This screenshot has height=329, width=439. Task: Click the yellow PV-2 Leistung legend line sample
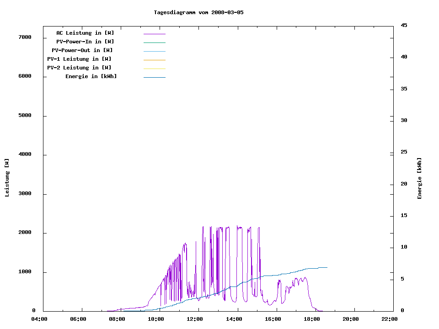(x=154, y=69)
